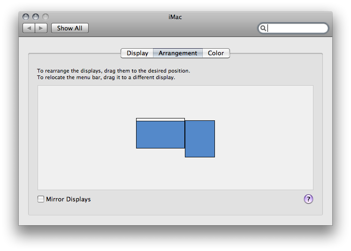
Task: Switch to the Display tab
Action: (x=137, y=53)
